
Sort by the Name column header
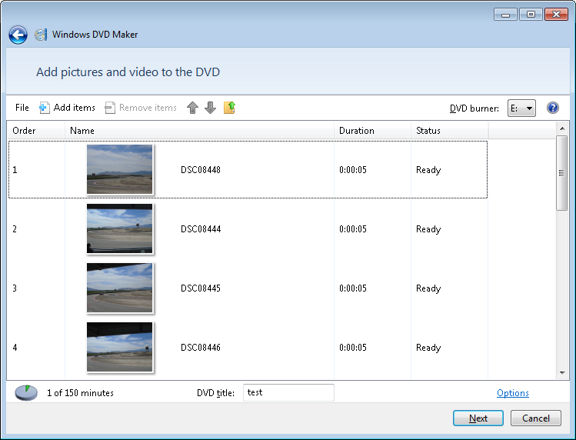[x=199, y=131]
